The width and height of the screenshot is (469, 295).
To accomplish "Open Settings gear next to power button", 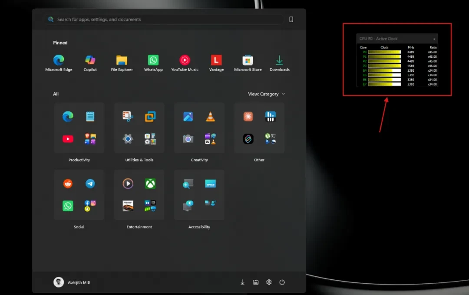I will coord(269,282).
